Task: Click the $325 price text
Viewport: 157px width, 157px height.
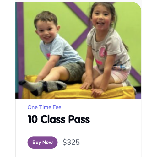Action: point(71,142)
